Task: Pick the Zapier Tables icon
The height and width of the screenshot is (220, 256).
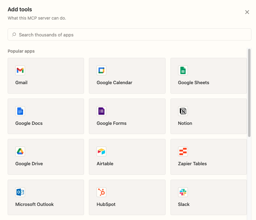Action: pyautogui.click(x=183, y=151)
